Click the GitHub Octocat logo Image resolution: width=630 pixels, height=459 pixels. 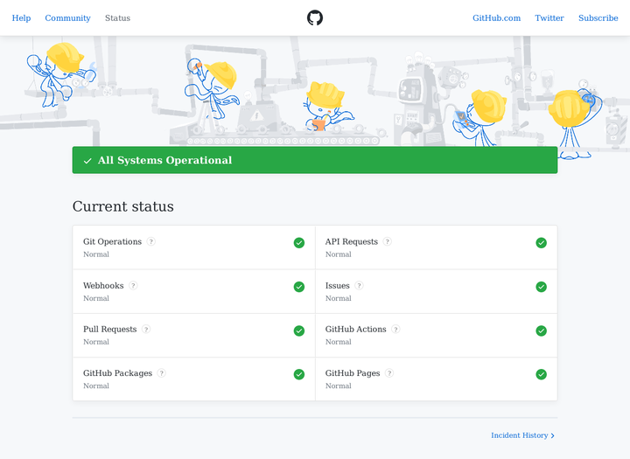(315, 17)
